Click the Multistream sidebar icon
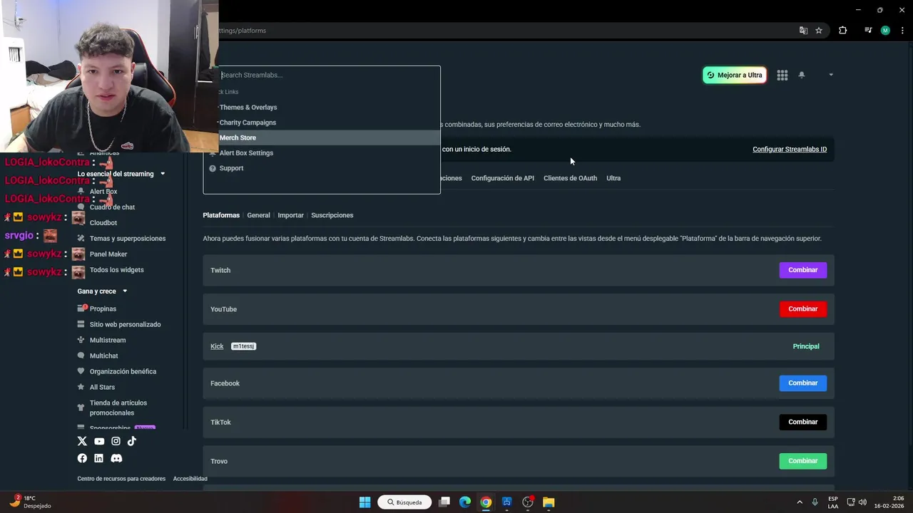 [x=81, y=340]
